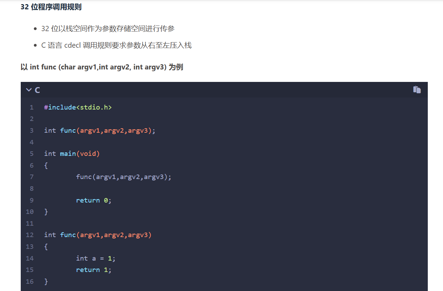The height and width of the screenshot is (291, 443).
Task: Select line number 1 in gutter
Action: (31, 107)
